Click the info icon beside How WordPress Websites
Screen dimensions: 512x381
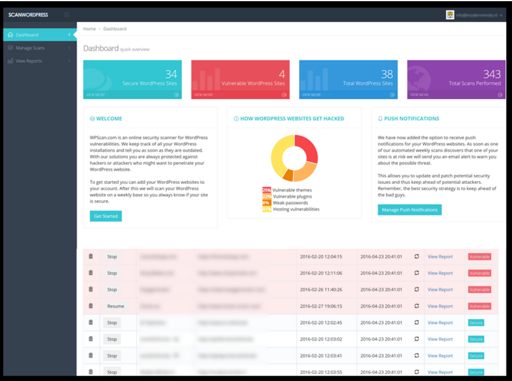click(x=236, y=119)
